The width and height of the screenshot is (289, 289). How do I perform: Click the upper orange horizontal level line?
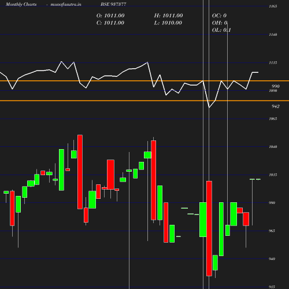coord(144,81)
